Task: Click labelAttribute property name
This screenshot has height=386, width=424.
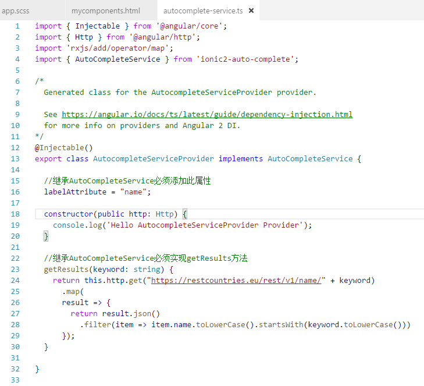Action: (75, 192)
